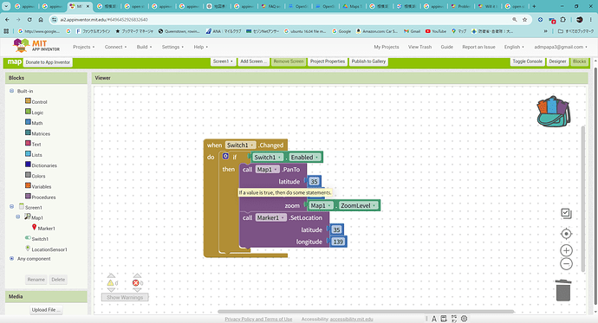Open Marker1 dropdown in SetLocation block
The height and width of the screenshot is (323, 598).
(x=270, y=217)
